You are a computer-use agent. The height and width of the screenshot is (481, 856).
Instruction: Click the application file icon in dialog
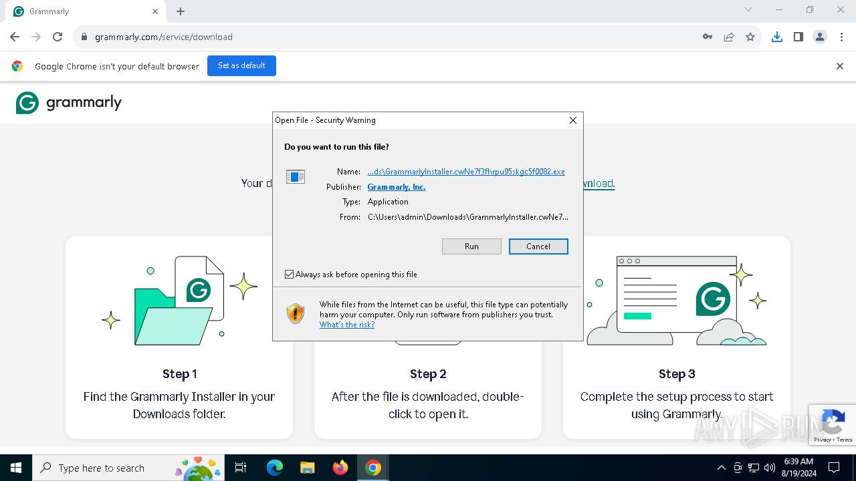click(x=296, y=176)
